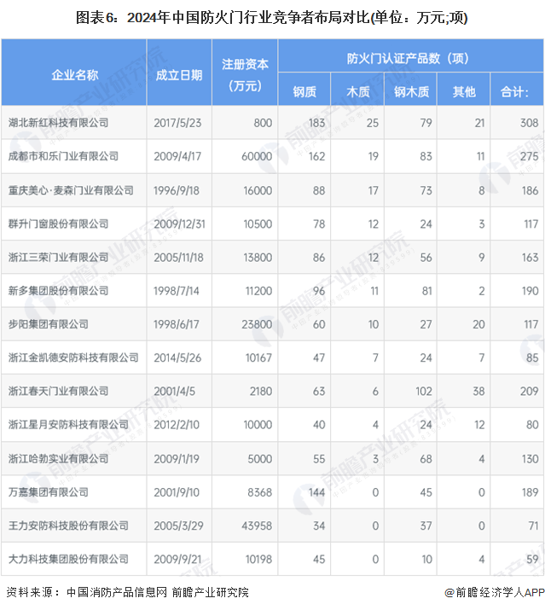
Task: Click registered capital value '43958'
Action: point(257,526)
